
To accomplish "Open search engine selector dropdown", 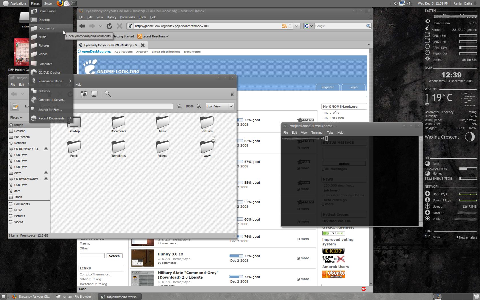I will [309, 26].
